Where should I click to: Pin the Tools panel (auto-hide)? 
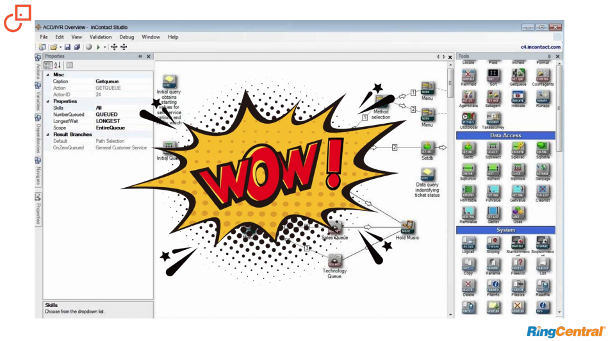tap(549, 56)
